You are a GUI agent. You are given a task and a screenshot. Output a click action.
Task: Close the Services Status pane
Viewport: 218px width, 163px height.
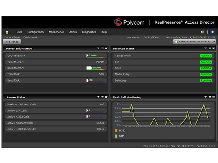(x=213, y=48)
